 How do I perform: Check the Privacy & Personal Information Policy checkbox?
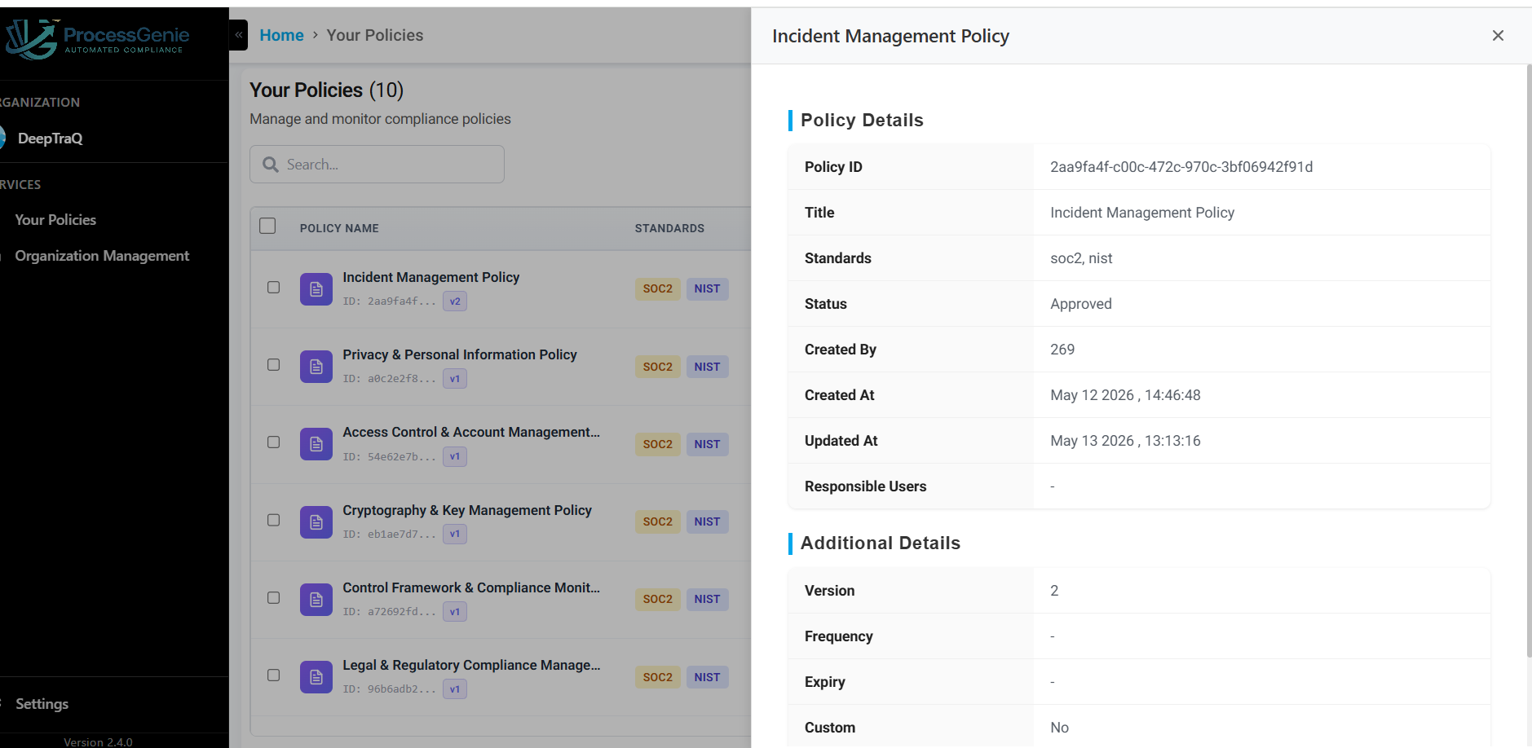click(274, 364)
